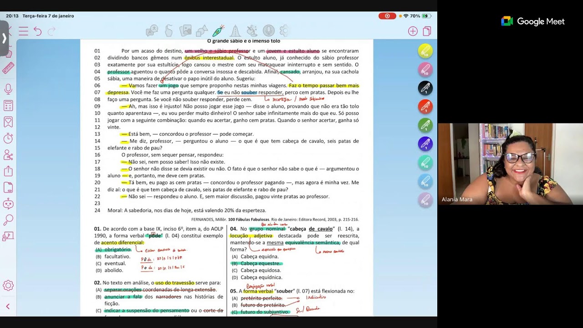Pick the yellow highlighter preset
Screen dimensions: 583x328
tap(425, 51)
